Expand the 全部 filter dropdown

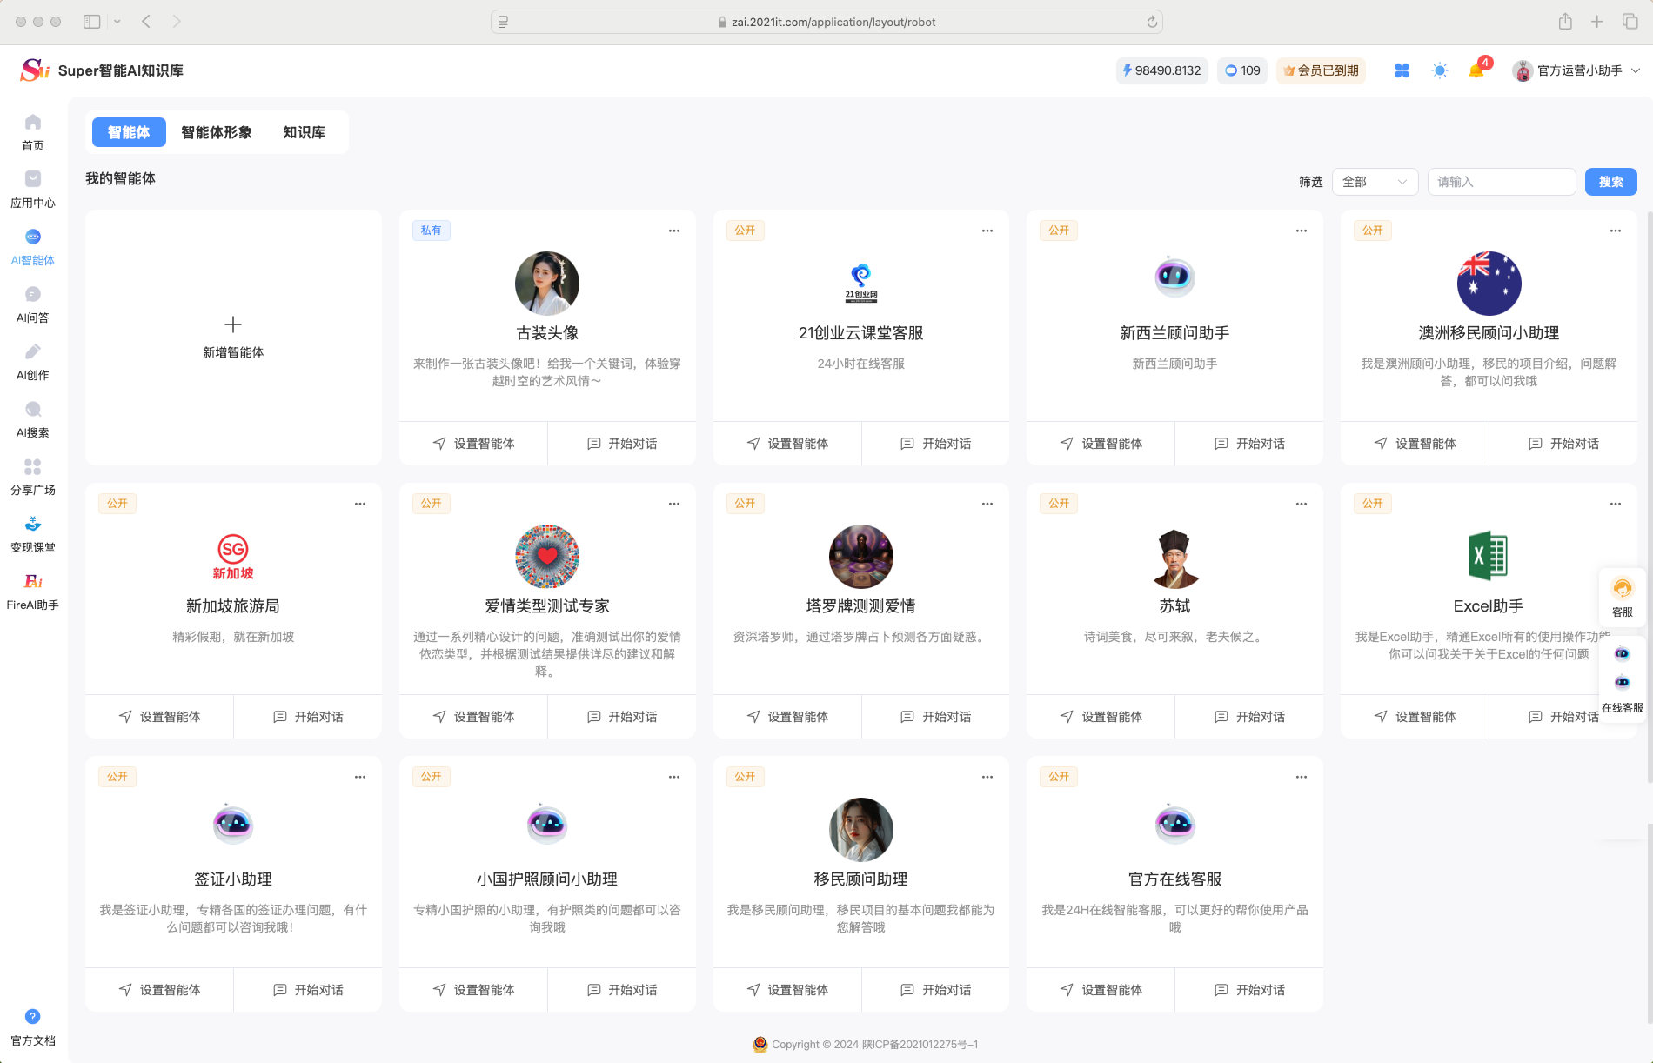(1375, 182)
